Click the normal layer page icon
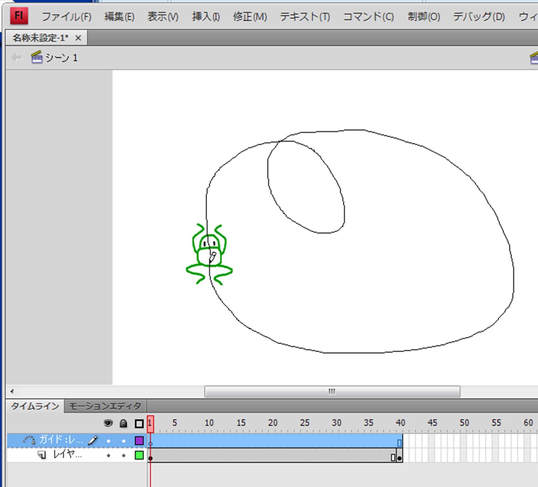Viewport: 538px width, 487px height. [x=42, y=455]
